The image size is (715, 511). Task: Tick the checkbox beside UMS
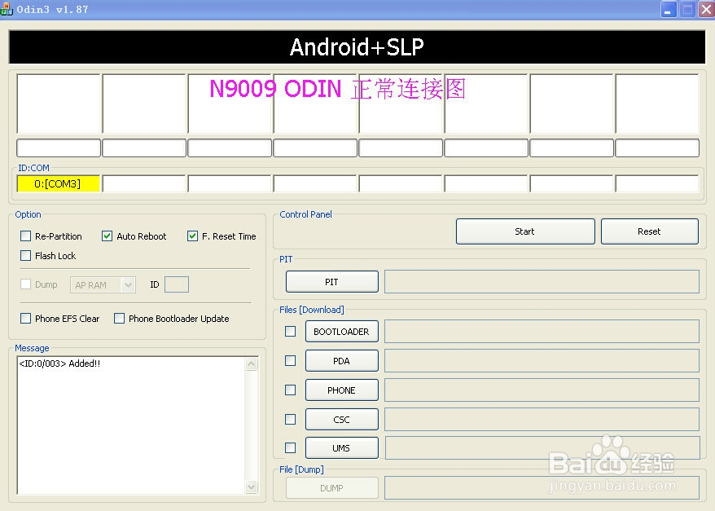291,448
